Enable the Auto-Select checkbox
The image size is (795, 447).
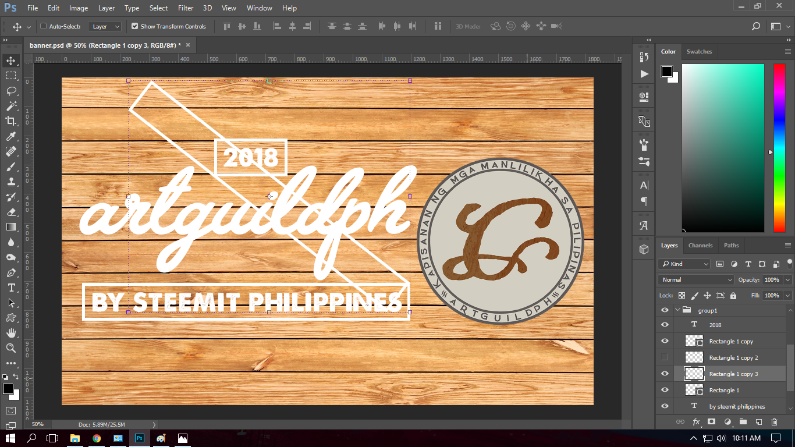pos(43,26)
